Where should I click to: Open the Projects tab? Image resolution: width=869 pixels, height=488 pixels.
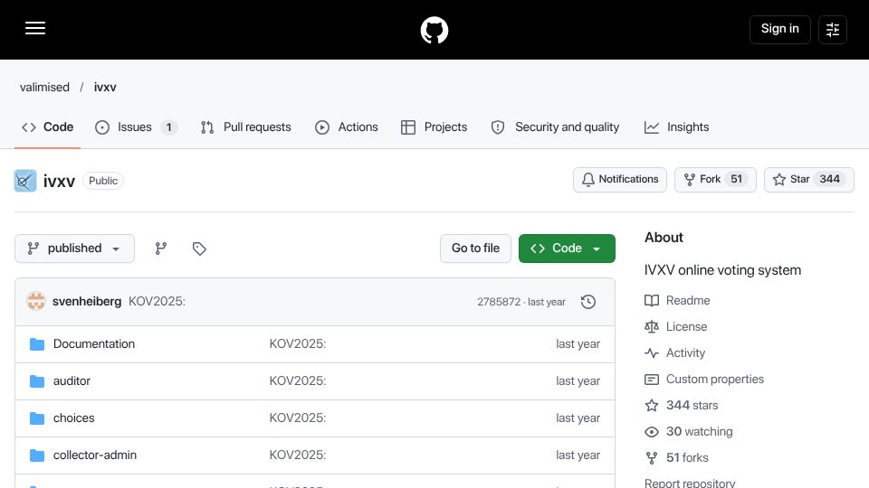[x=434, y=127]
